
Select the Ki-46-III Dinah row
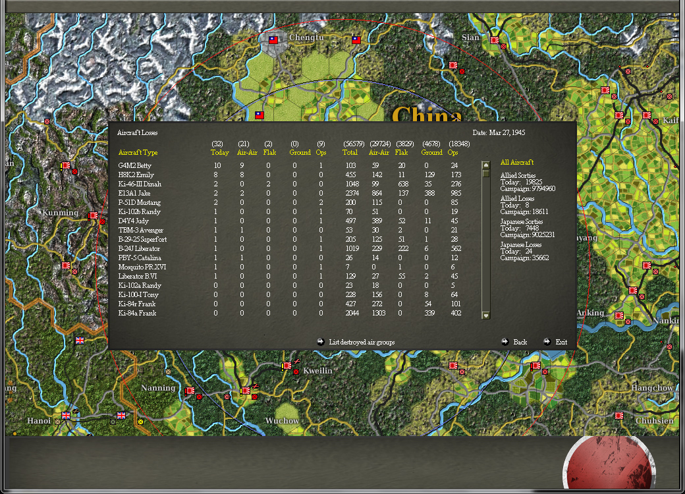(289, 184)
